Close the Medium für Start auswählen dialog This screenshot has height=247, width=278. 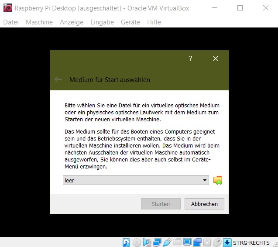click(x=216, y=58)
